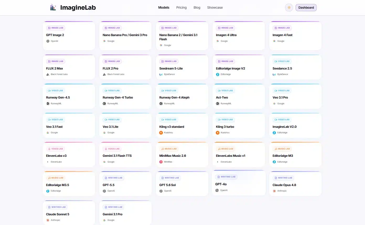Open the Gemini 3.1 Flash TTS model title

tap(117, 156)
